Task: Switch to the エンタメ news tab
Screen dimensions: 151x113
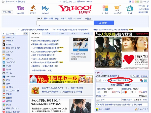Action: click(61, 33)
